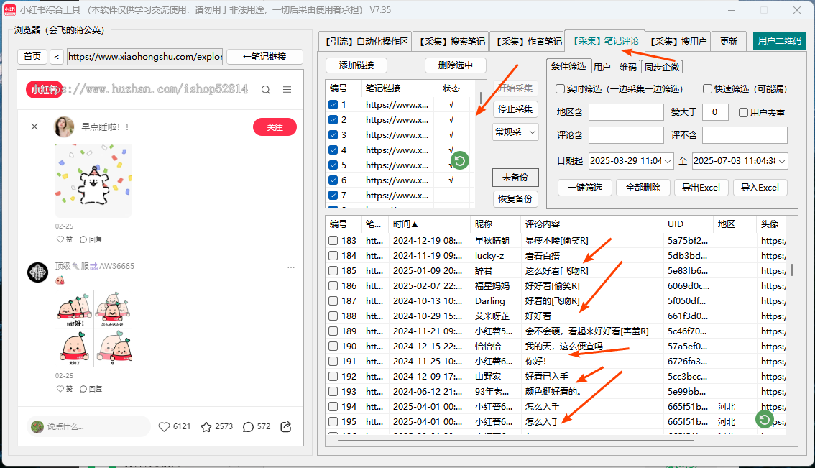This screenshot has width=815, height=468.
Task: Reply to the first comment with 回复
Action: (91, 239)
